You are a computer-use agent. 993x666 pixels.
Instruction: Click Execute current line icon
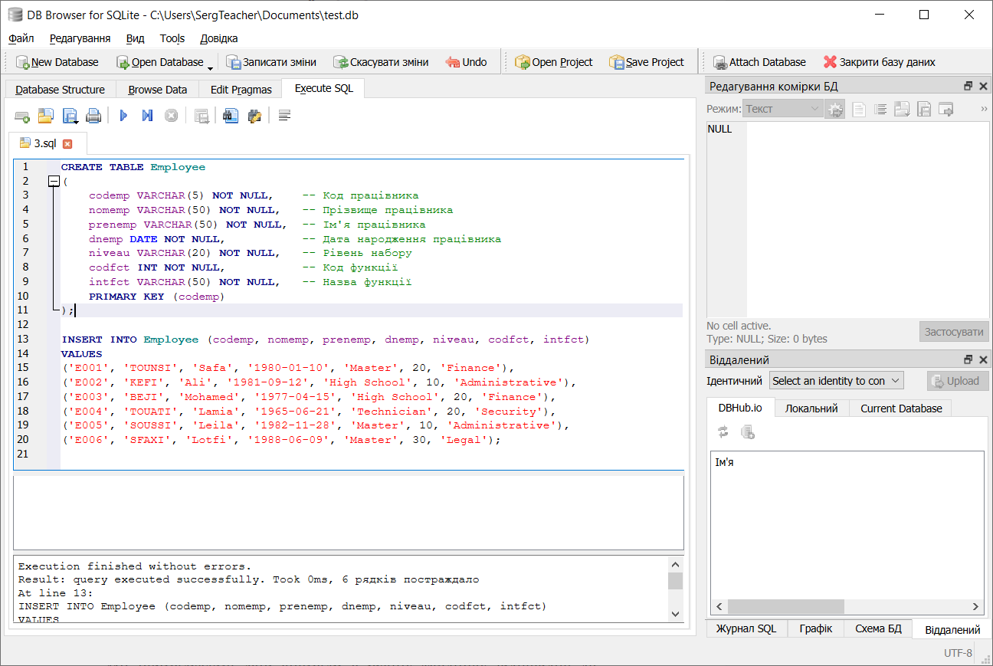[147, 116]
